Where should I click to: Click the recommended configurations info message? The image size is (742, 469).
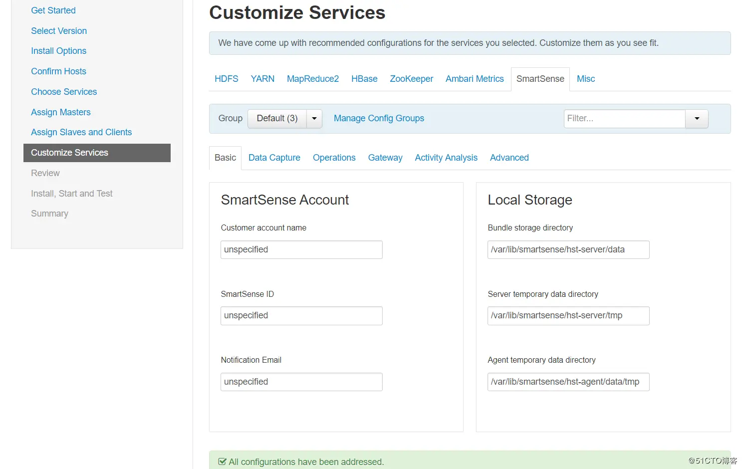click(x=439, y=43)
